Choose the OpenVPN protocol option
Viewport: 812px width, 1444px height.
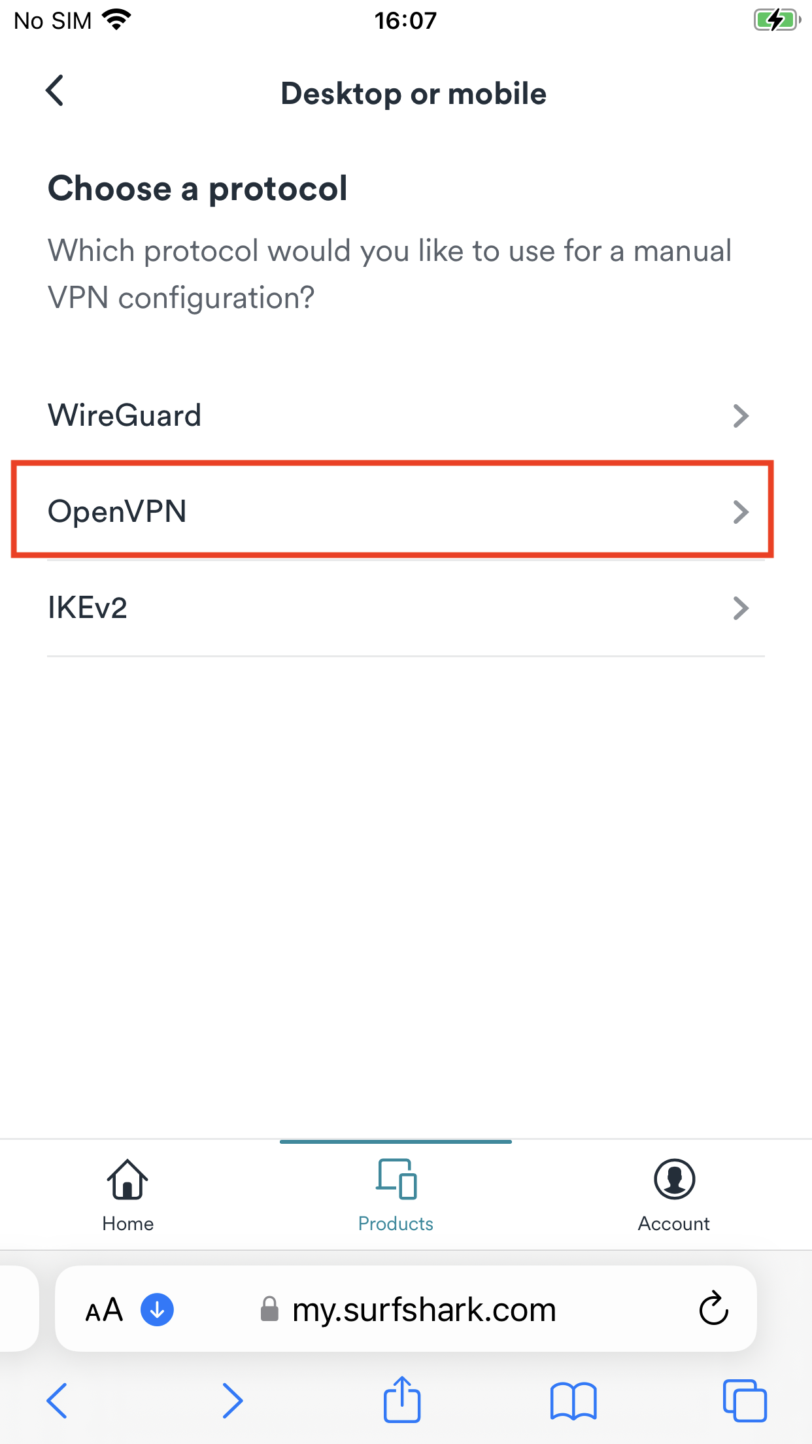[118, 511]
